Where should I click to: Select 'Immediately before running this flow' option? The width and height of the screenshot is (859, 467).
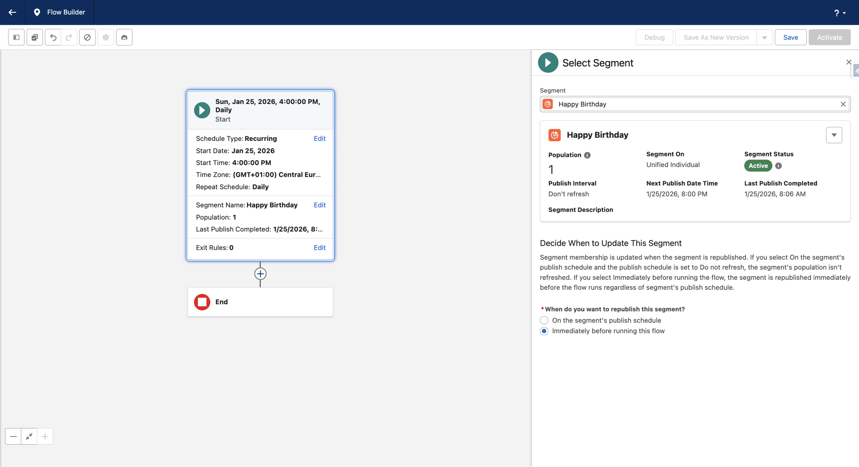[x=544, y=331]
